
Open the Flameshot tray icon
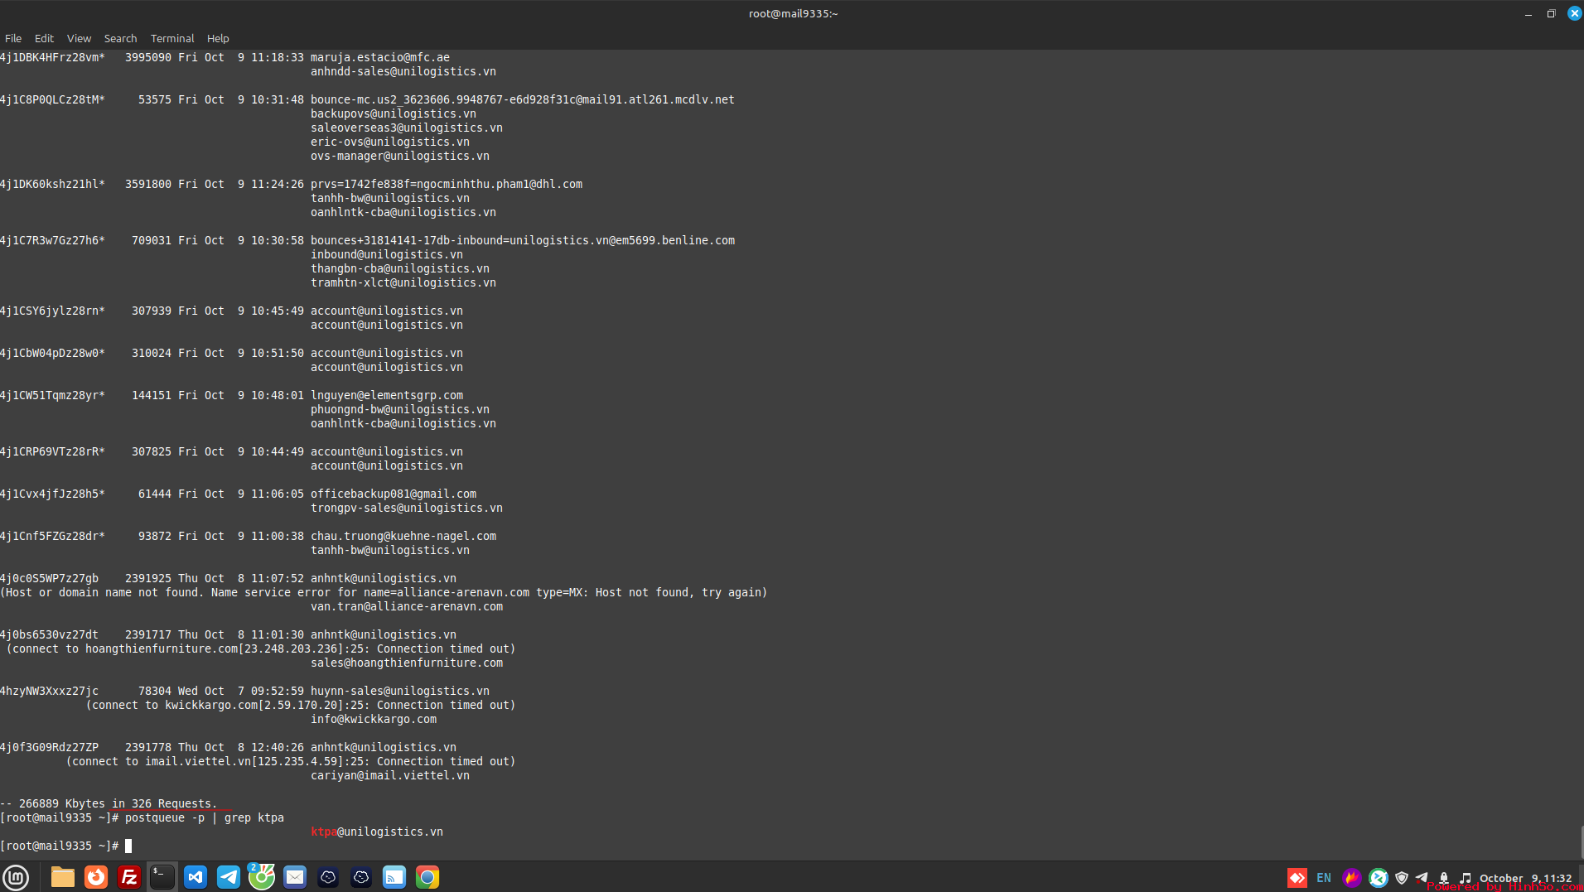(1352, 878)
